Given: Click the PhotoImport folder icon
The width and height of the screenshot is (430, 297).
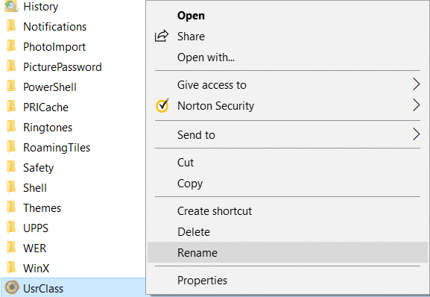Looking at the screenshot, I should 11,46.
